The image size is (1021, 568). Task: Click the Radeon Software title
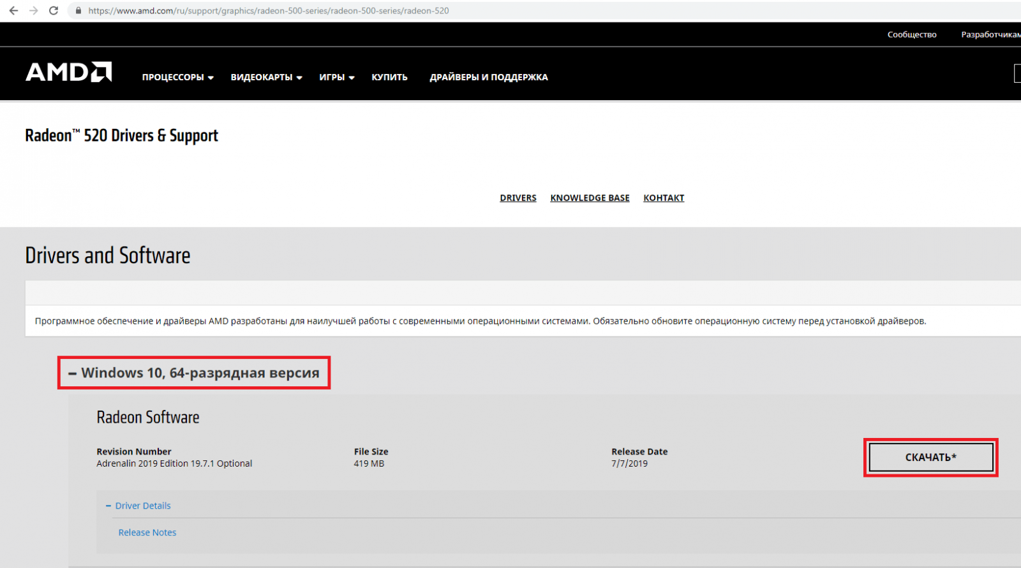pyautogui.click(x=148, y=417)
